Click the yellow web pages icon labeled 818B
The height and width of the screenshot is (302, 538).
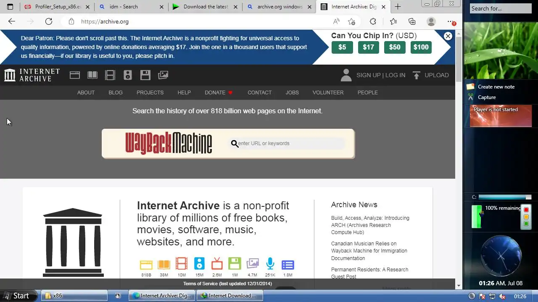tap(146, 265)
